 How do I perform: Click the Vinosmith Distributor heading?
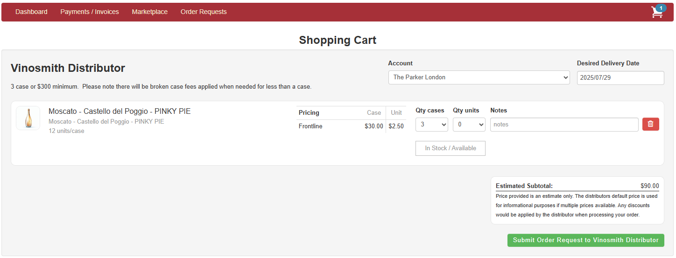pos(68,68)
